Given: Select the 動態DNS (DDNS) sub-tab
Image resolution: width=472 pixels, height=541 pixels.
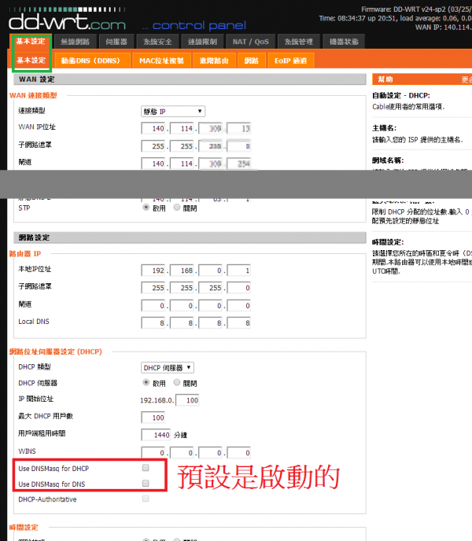Looking at the screenshot, I should [x=90, y=60].
